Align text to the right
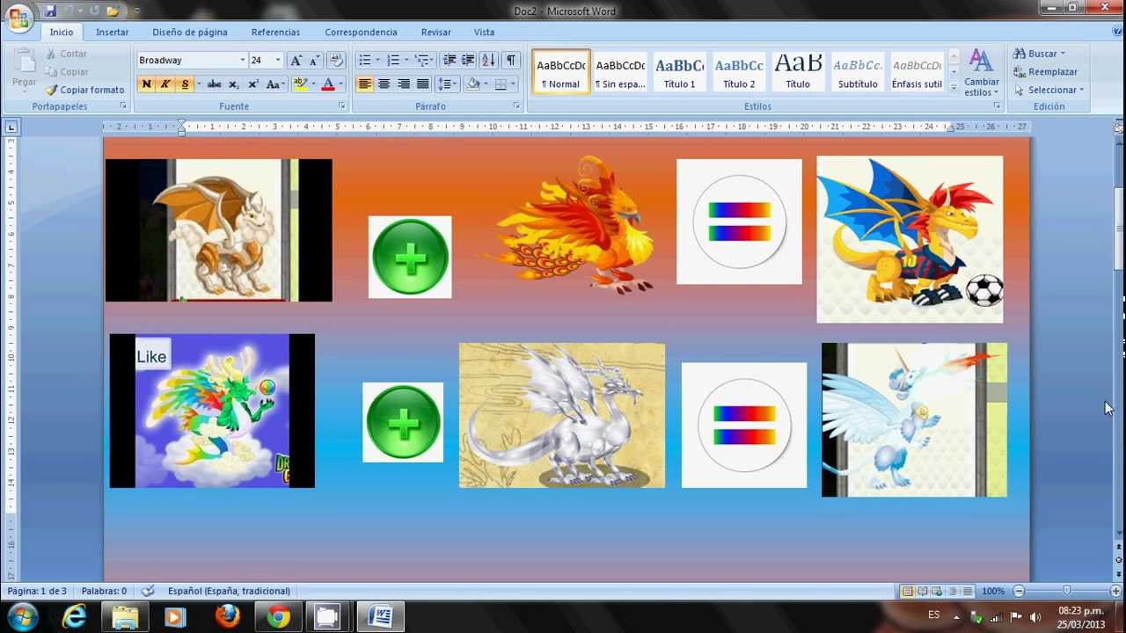 (403, 84)
